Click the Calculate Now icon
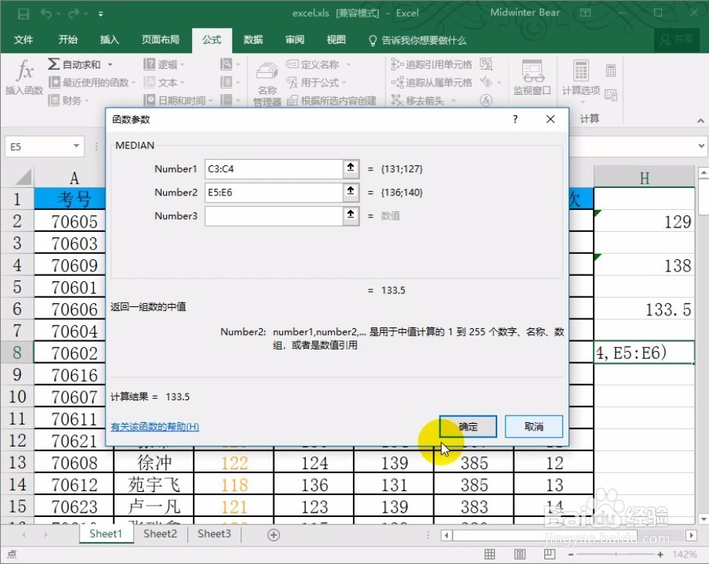Viewport: 709px width, 564px height. pos(611,70)
